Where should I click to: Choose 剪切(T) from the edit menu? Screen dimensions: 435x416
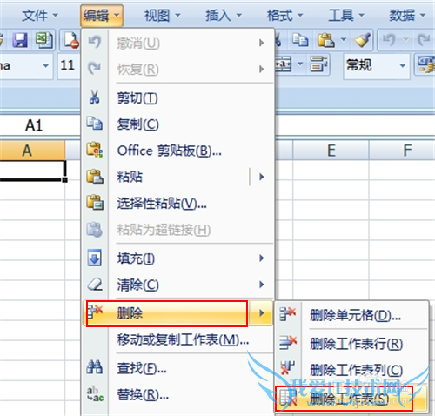[x=178, y=98]
